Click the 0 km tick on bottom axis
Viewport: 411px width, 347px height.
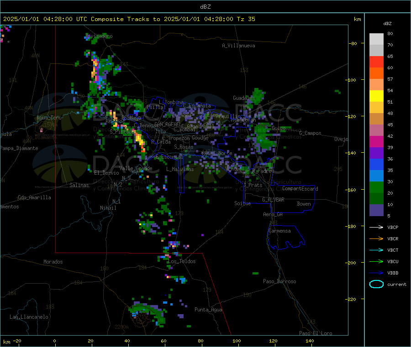(x=54, y=341)
